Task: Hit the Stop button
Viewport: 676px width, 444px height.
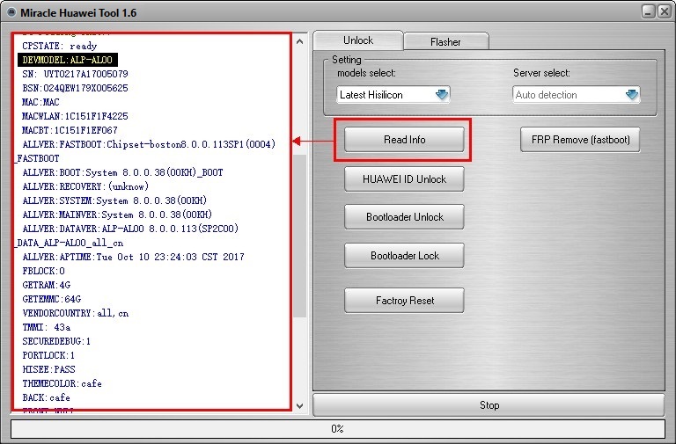Action: pos(489,405)
